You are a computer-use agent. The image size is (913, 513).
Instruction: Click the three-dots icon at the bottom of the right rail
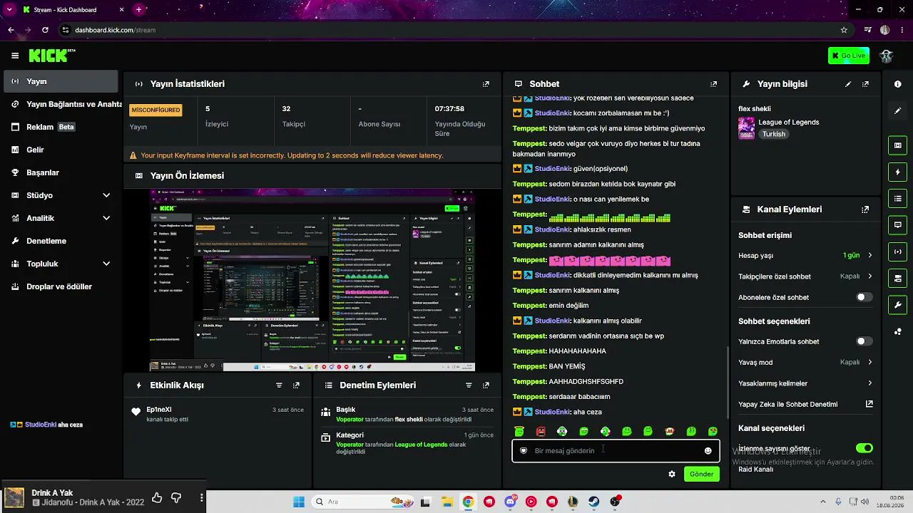[897, 331]
